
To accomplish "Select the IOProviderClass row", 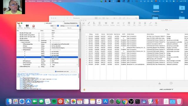I will (x=47, y=63).
